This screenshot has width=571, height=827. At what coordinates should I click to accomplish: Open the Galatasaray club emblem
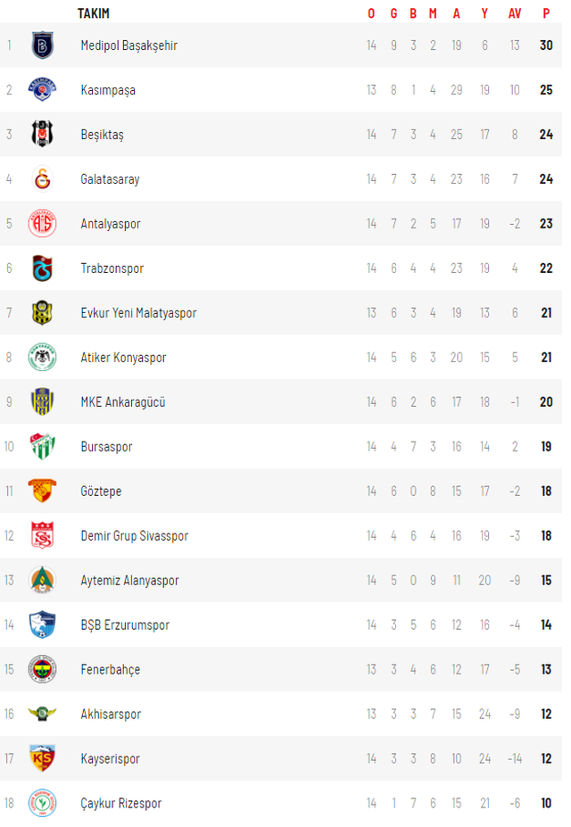coord(43,178)
